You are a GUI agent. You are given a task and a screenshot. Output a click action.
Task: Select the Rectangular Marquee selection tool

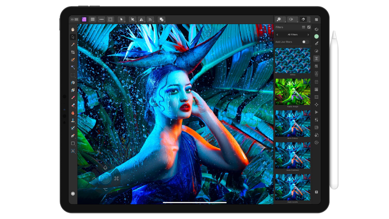pyautogui.click(x=73, y=75)
